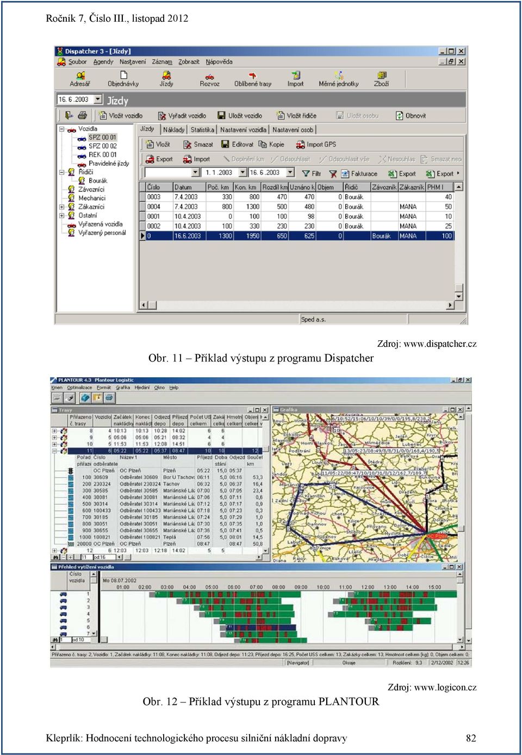Click the yellow flag icon in Plantour toolbar
The image size is (522, 755).
(x=97, y=398)
